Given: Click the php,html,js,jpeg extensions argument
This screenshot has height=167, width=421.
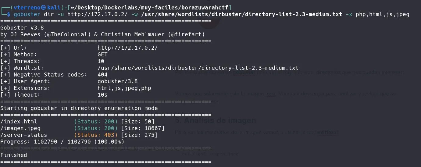Looking at the screenshot, I should 383,14.
